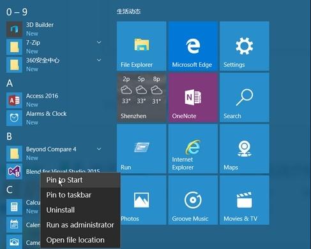
Task: Click the Beyond Compare 4 folder name
Action: [51, 149]
